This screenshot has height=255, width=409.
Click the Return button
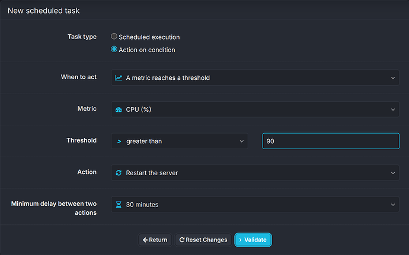click(155, 240)
